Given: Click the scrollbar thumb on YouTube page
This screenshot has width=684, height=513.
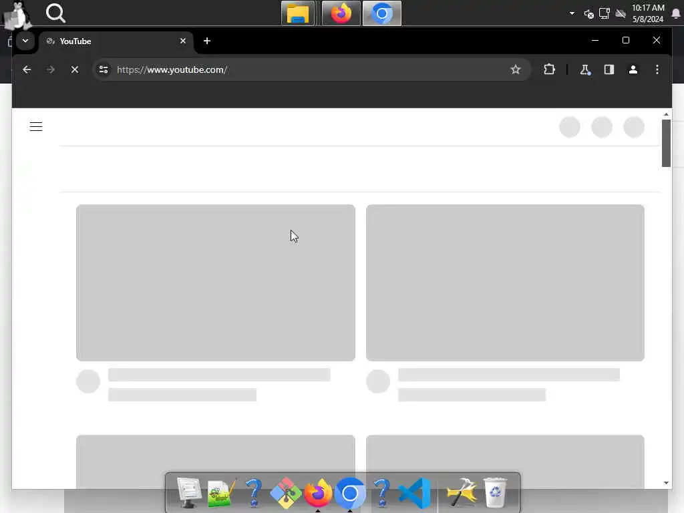Looking at the screenshot, I should coord(666,143).
